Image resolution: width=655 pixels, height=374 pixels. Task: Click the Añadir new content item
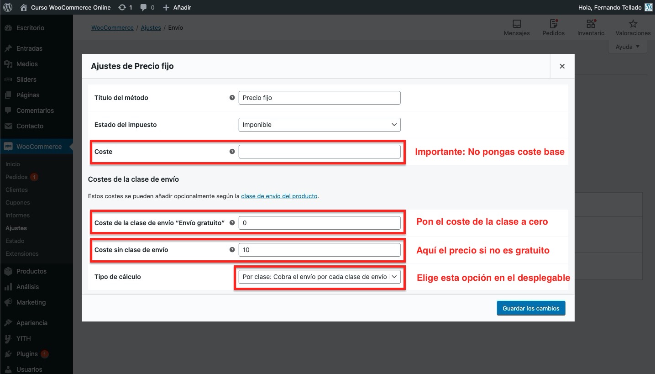177,7
